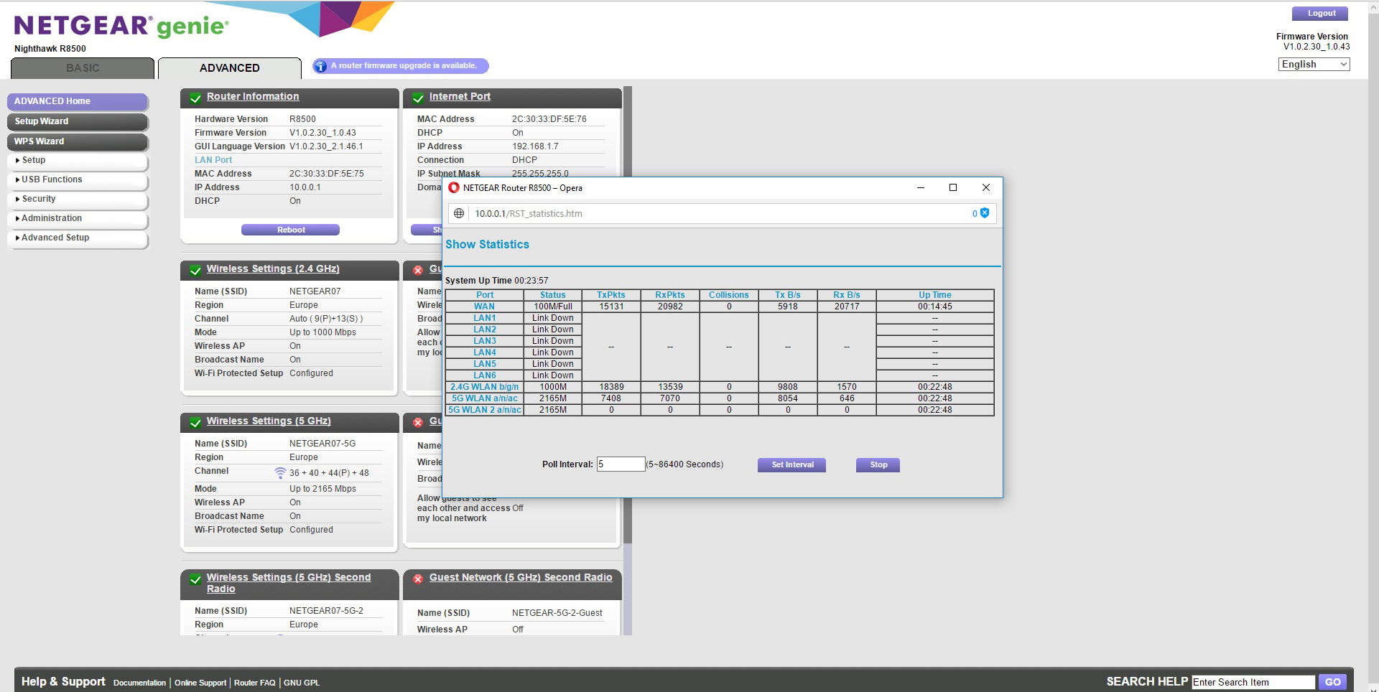Image resolution: width=1379 pixels, height=692 pixels.
Task: Click the Opera logo in the popup title bar
Action: (453, 187)
